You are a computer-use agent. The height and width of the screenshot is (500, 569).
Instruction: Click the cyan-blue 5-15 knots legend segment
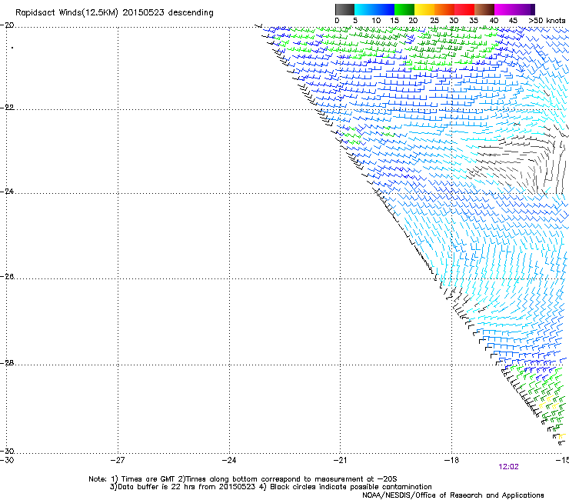(374, 9)
